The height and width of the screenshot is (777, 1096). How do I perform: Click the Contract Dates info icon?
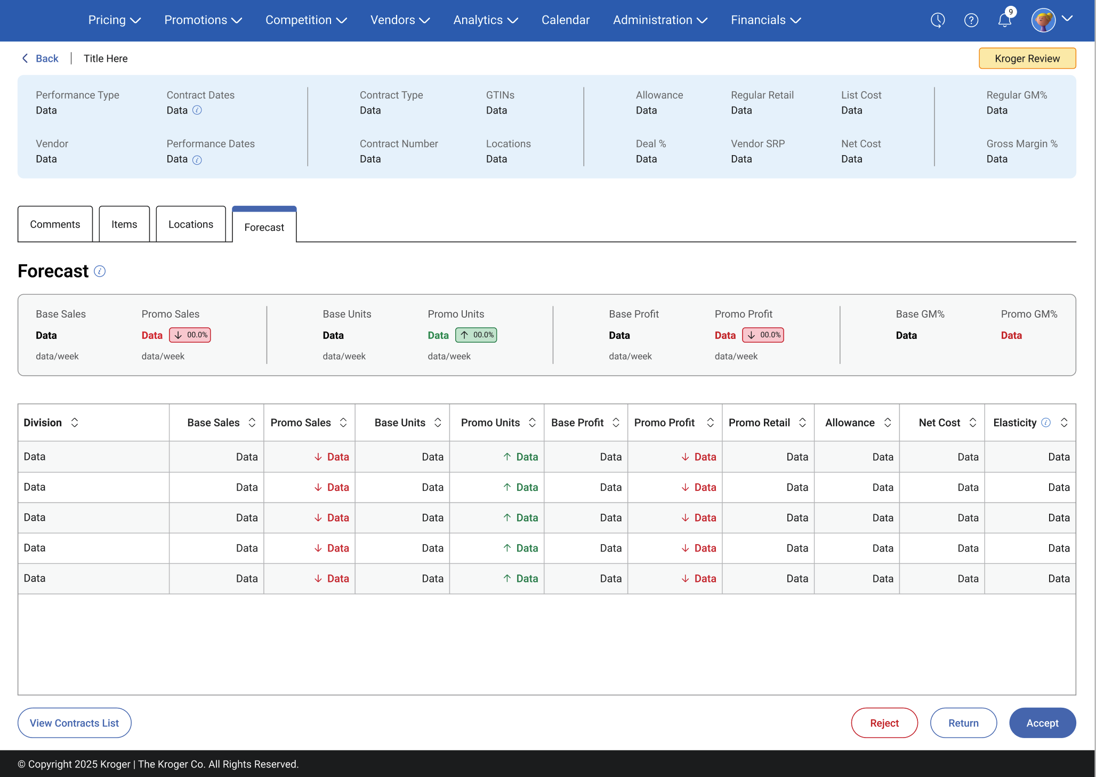(x=197, y=110)
